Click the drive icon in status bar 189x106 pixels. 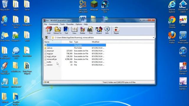(45, 82)
